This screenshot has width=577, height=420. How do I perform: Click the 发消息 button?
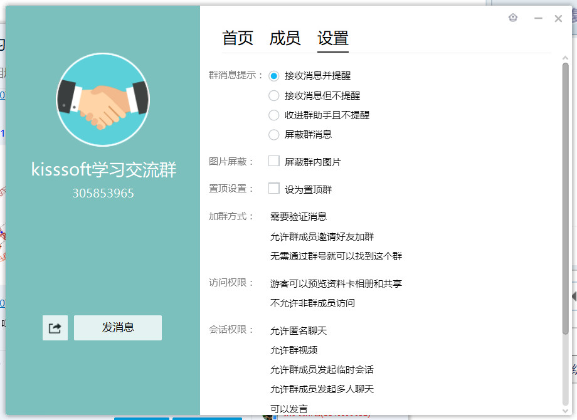118,328
